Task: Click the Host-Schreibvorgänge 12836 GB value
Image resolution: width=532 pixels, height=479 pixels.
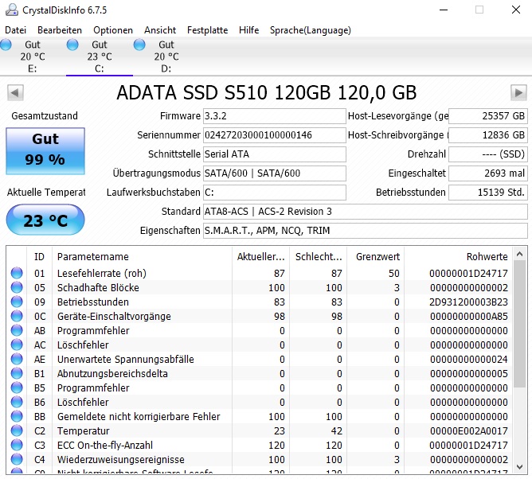Action: [x=488, y=135]
